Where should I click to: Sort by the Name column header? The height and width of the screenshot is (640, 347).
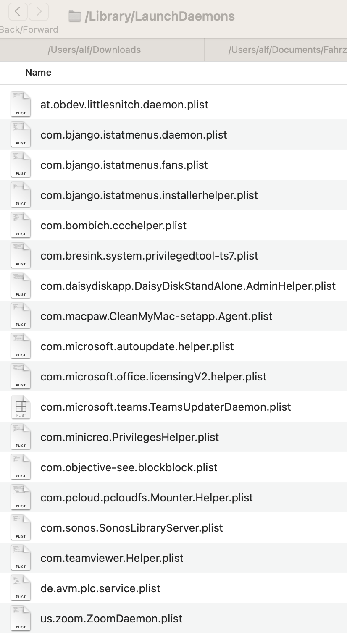coord(38,73)
